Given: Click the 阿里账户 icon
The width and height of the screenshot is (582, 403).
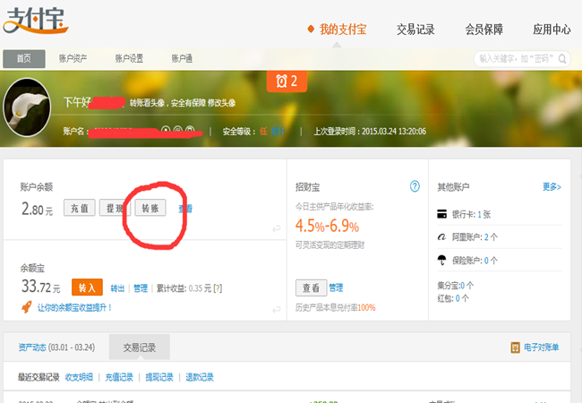Looking at the screenshot, I should 441,236.
